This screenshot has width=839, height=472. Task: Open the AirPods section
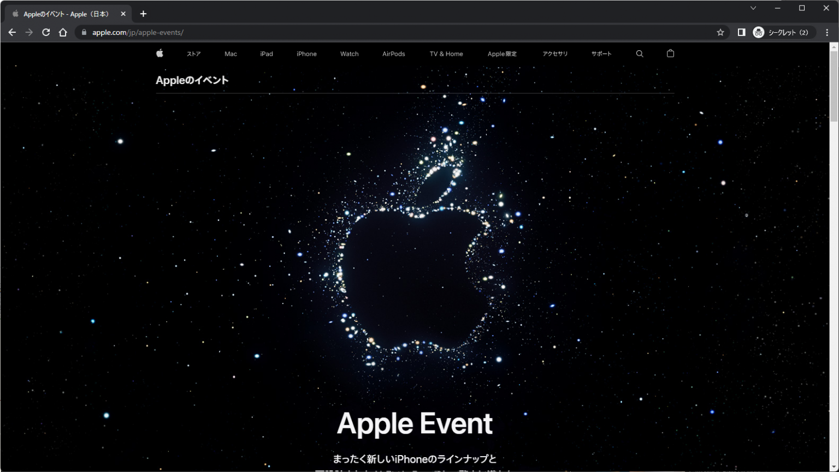pos(393,53)
